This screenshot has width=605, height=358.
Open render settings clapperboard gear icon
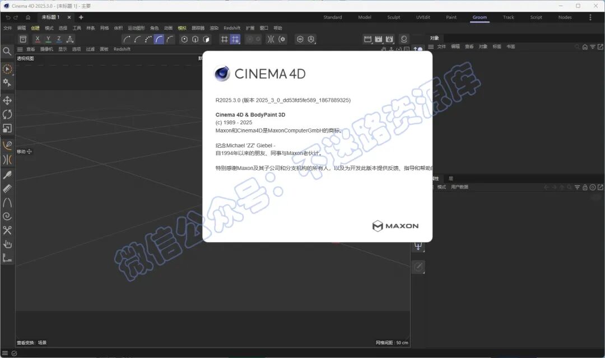389,39
